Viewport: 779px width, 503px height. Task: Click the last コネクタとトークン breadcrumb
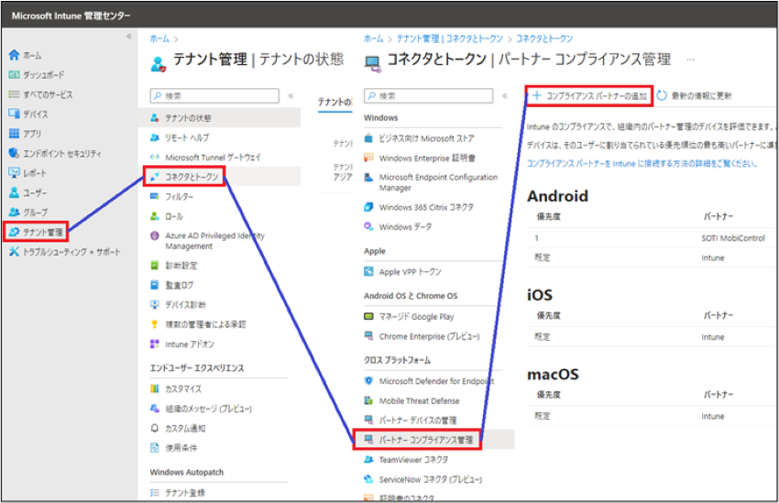[x=544, y=38]
